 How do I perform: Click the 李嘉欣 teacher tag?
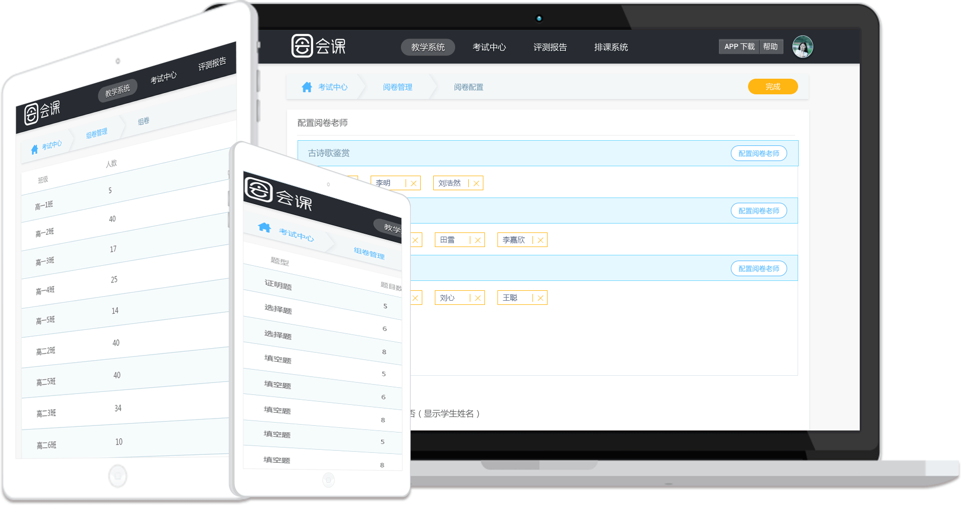pyautogui.click(x=522, y=240)
